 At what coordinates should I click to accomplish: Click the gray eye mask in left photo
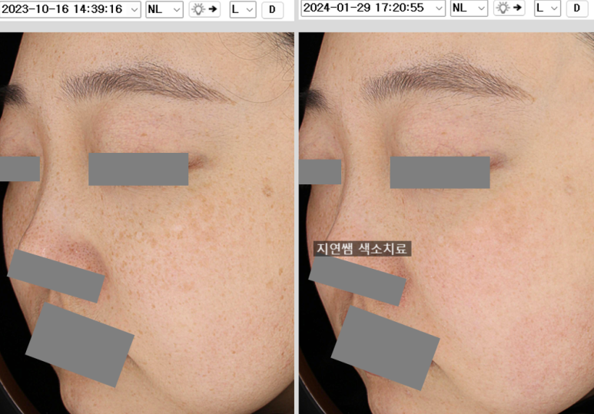[138, 169]
